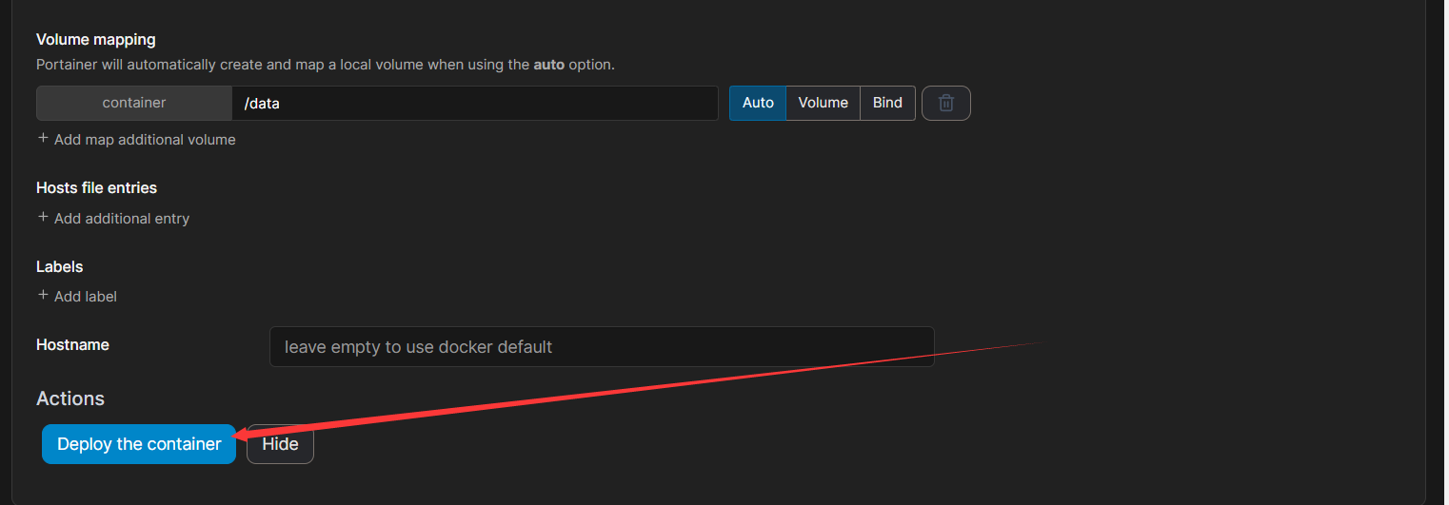Select the Auto volume mapping option
The width and height of the screenshot is (1449, 505).
(758, 104)
